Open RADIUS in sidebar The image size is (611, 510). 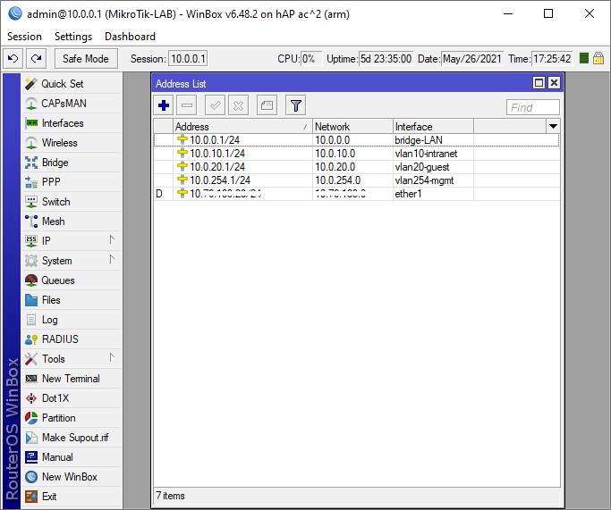[72, 339]
